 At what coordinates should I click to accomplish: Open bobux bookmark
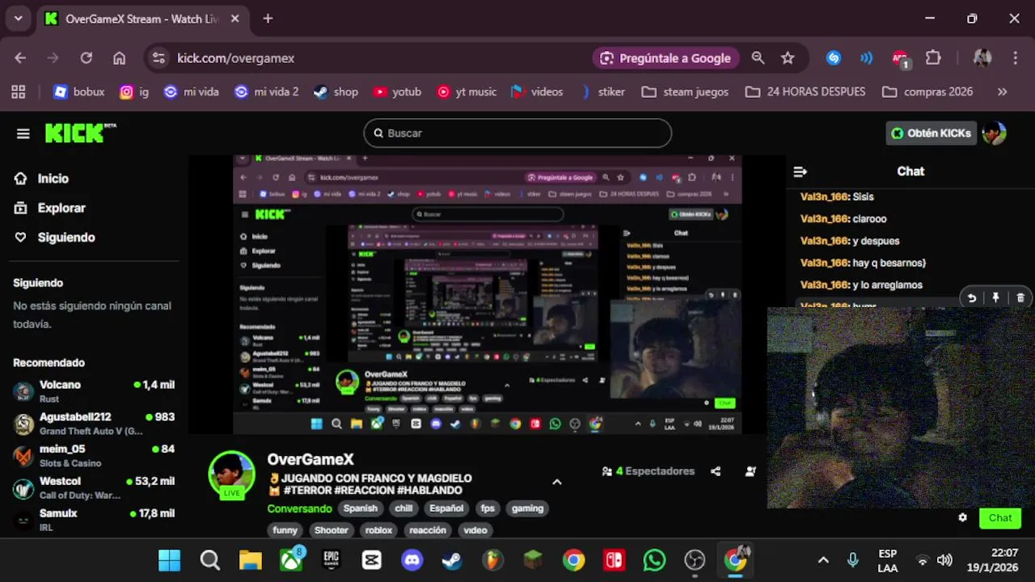point(79,92)
